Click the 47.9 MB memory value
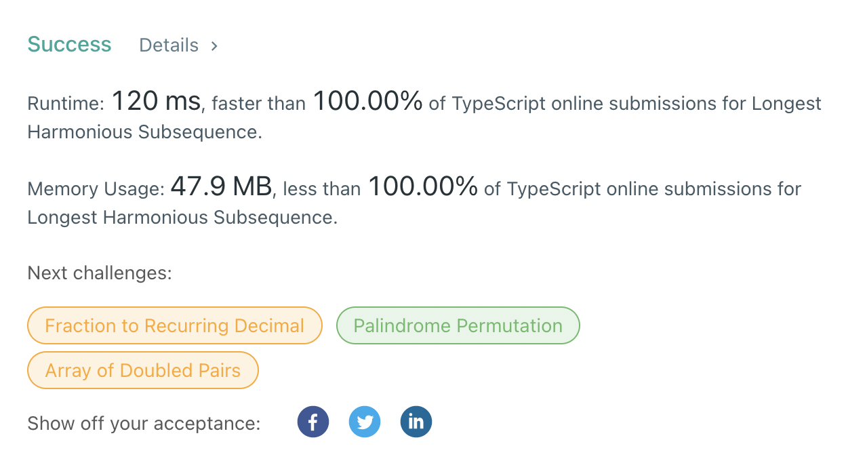 coord(221,186)
